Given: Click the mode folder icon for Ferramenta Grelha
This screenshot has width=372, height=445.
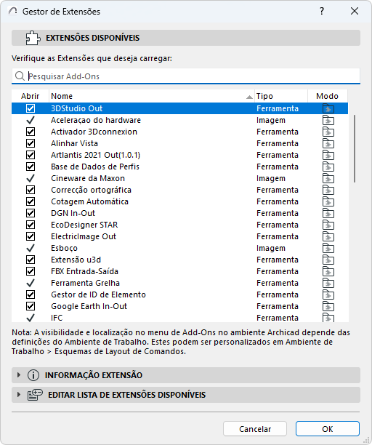Looking at the screenshot, I should coord(328,283).
